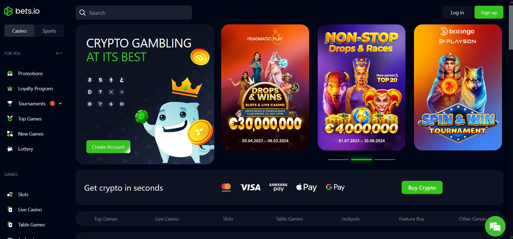Select the Casino toggle
513x239 pixels.
[19, 31]
